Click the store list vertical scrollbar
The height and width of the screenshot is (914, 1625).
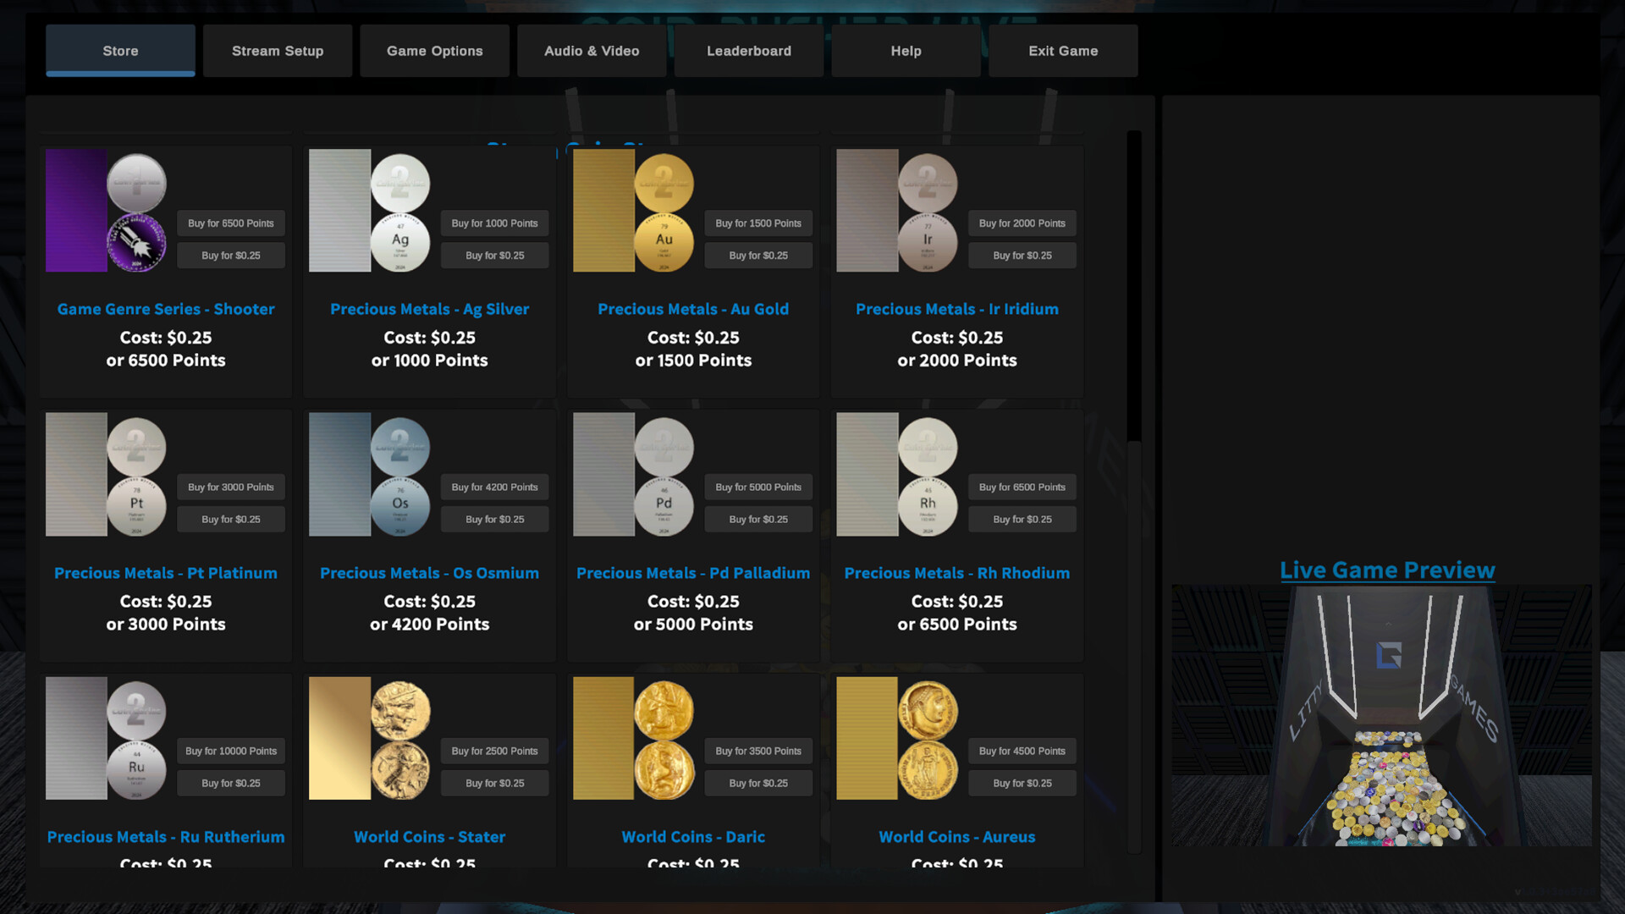pos(1134,288)
